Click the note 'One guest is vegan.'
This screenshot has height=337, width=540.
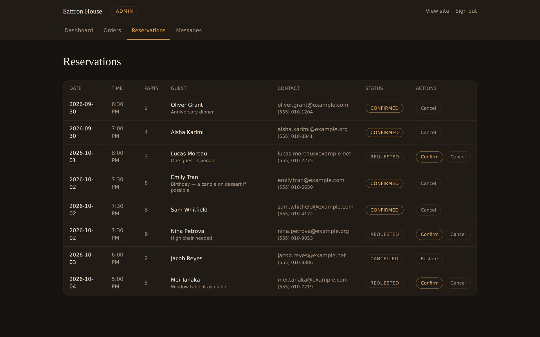(193, 161)
